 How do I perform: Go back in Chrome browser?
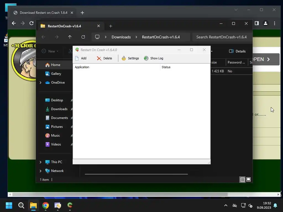click(14, 23)
